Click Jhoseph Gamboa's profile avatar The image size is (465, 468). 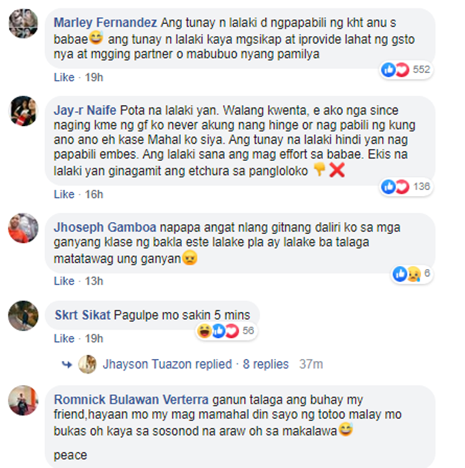[x=24, y=228]
